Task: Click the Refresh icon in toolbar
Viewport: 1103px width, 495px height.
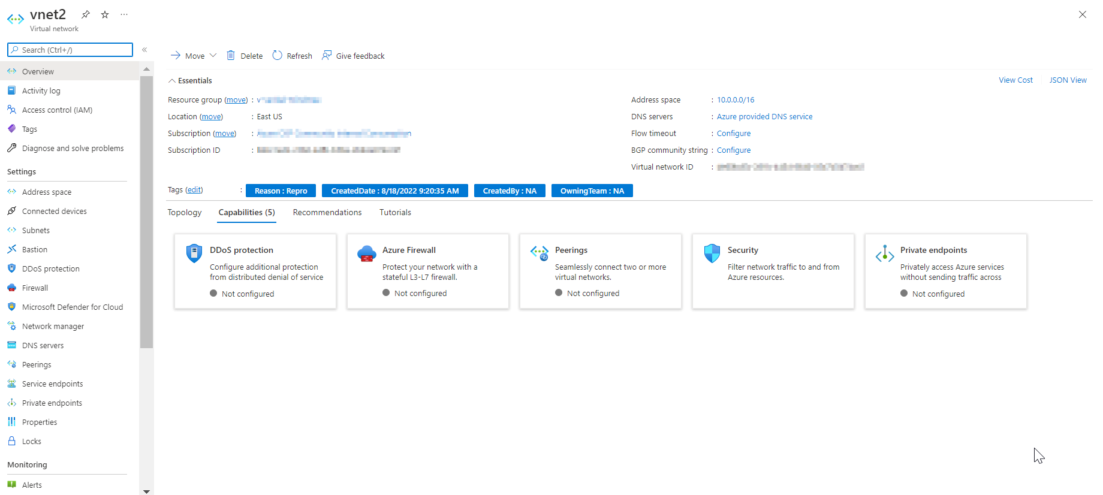Action: [x=277, y=56]
